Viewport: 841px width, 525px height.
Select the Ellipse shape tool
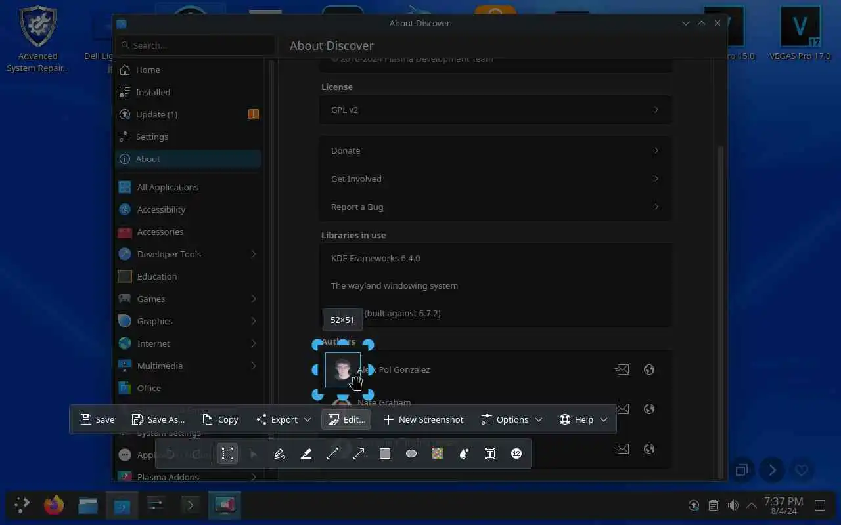pos(411,453)
